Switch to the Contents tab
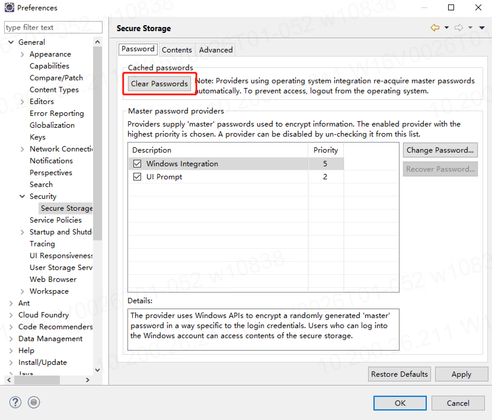The image size is (492, 420). (x=177, y=49)
